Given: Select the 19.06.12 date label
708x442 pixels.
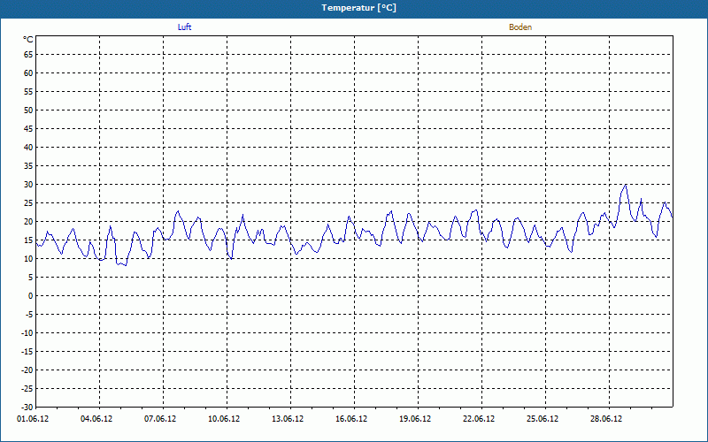Looking at the screenshot, I should point(415,419).
